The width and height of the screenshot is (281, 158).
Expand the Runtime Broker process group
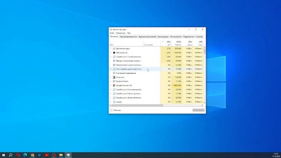click(111, 81)
